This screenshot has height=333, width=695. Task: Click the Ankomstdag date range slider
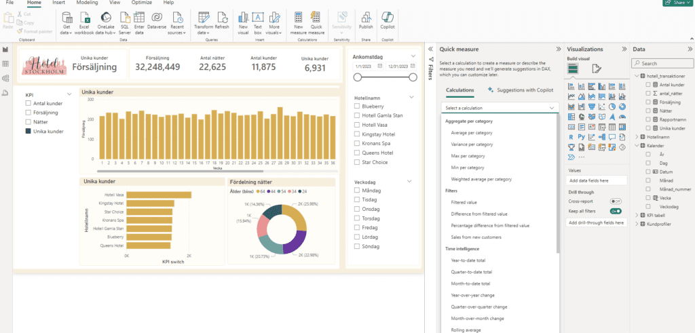(x=385, y=78)
